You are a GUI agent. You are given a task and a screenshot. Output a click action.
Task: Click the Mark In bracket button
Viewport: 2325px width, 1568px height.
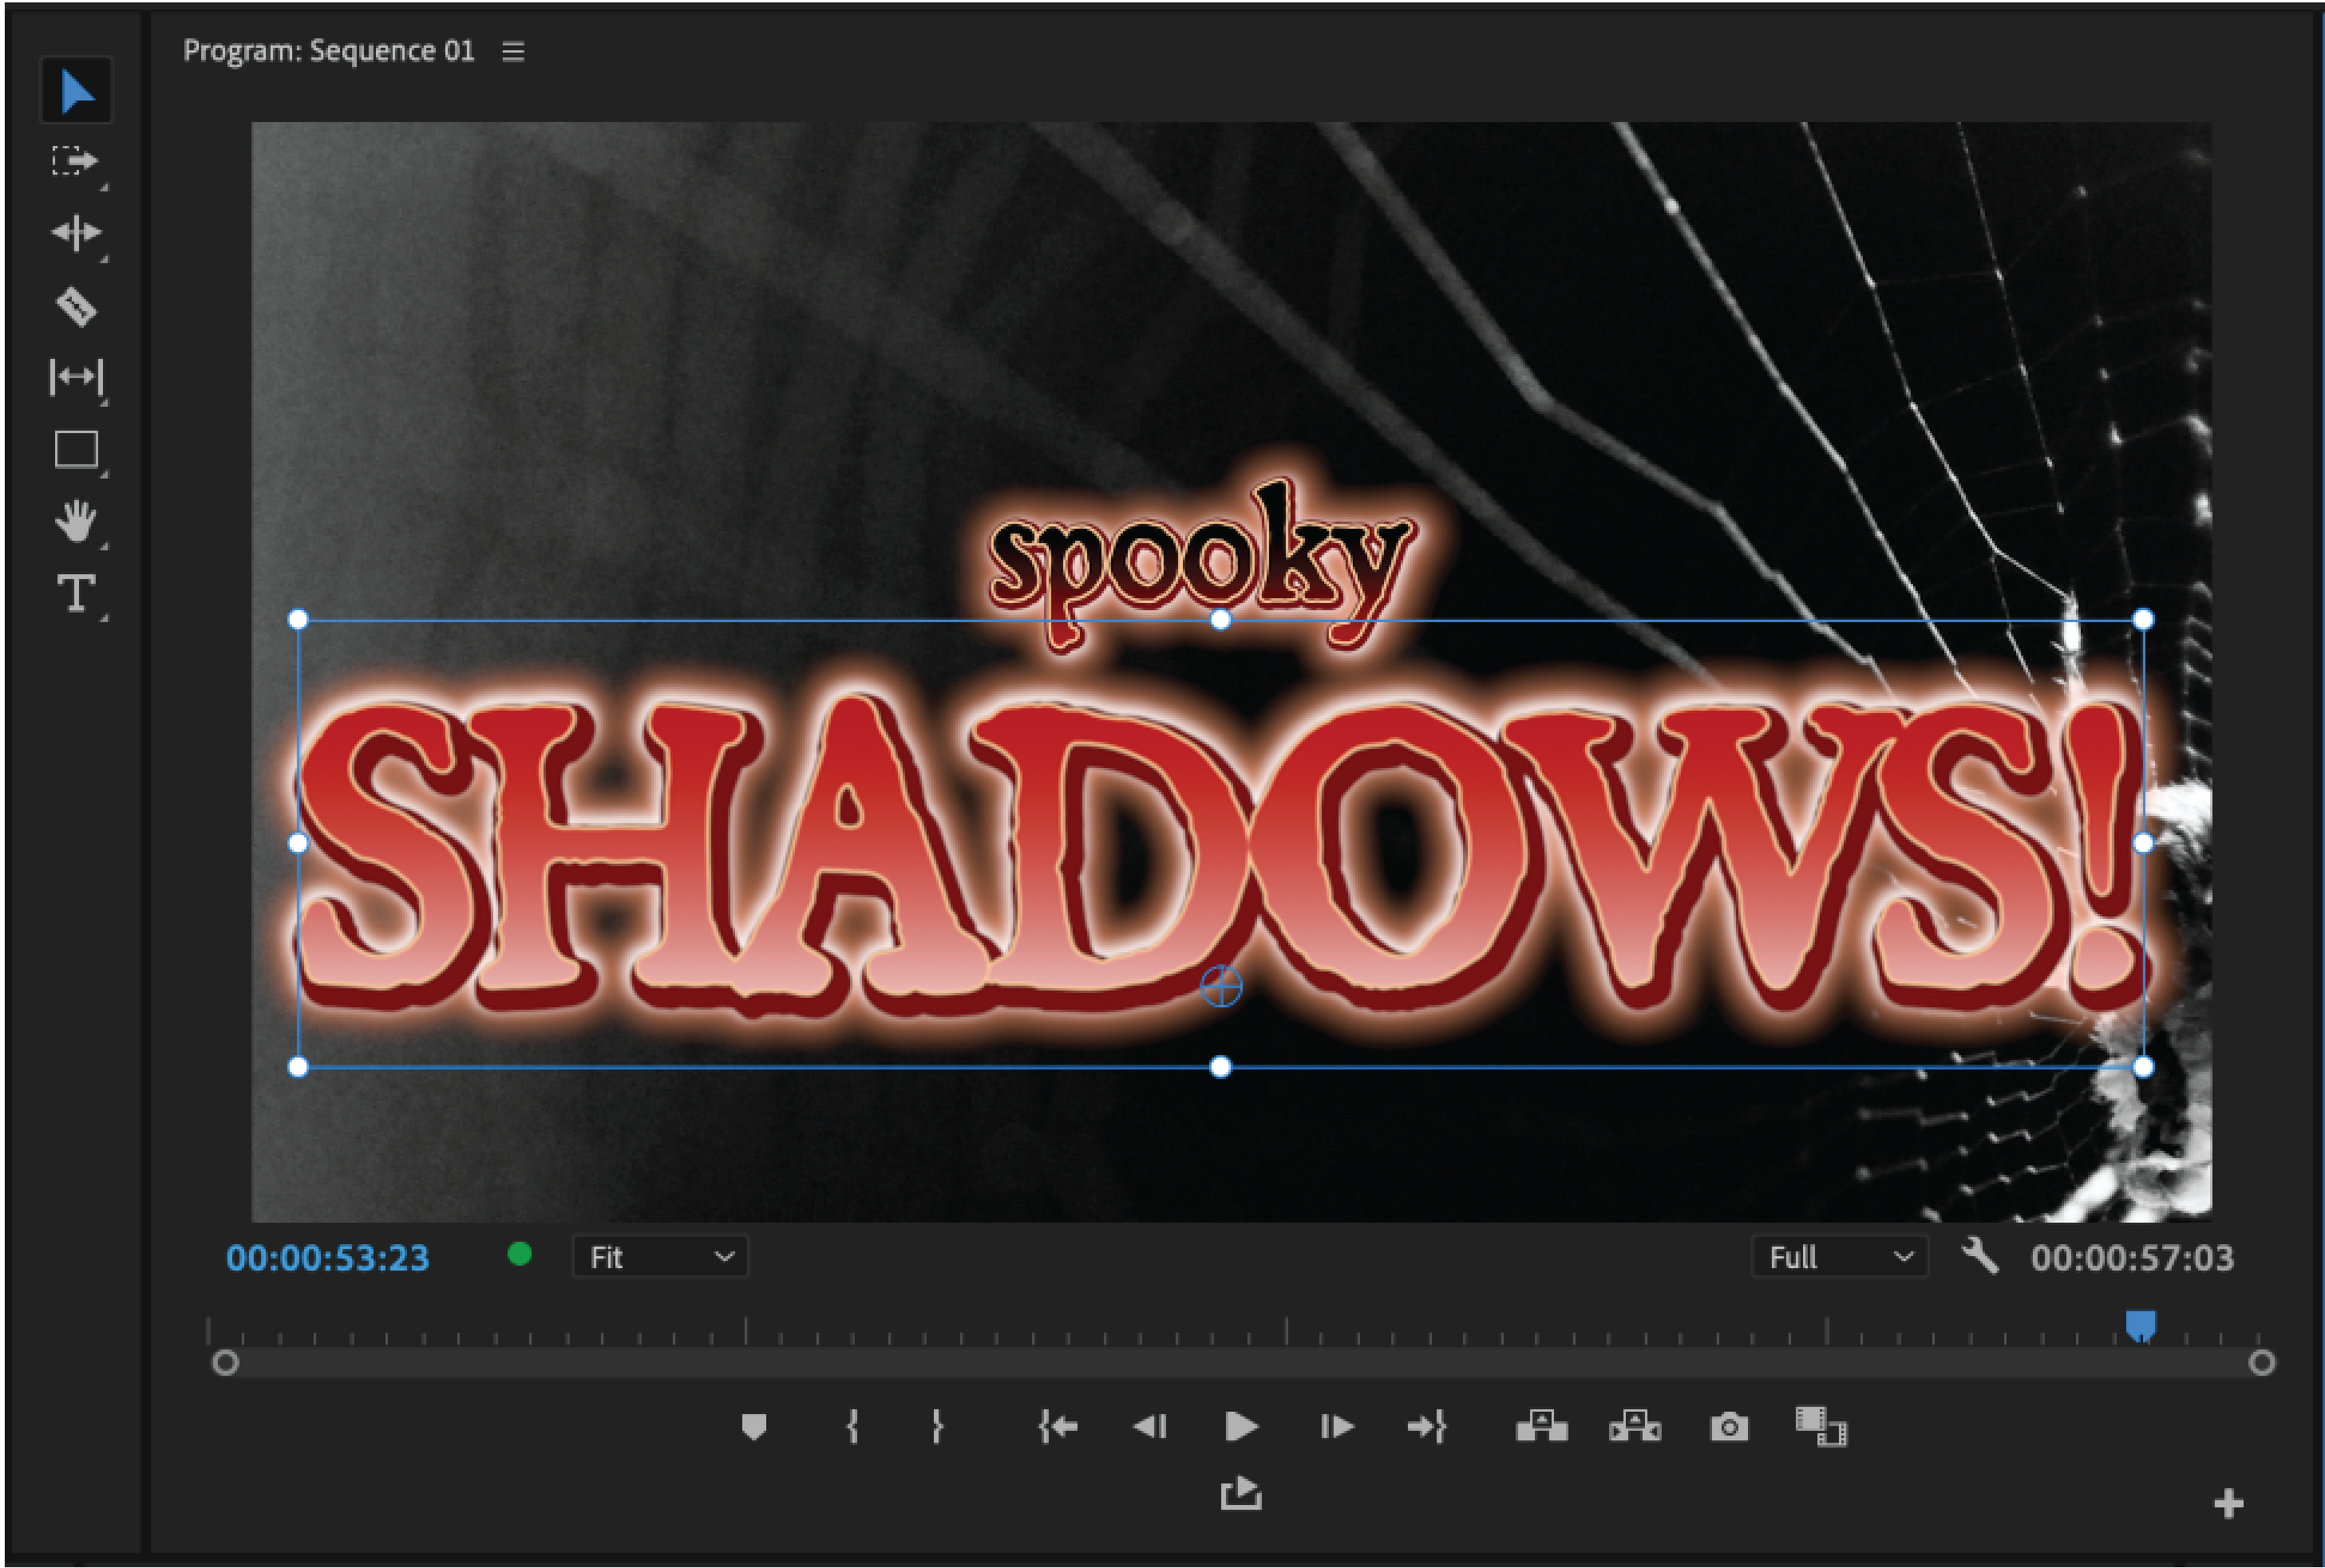(852, 1426)
